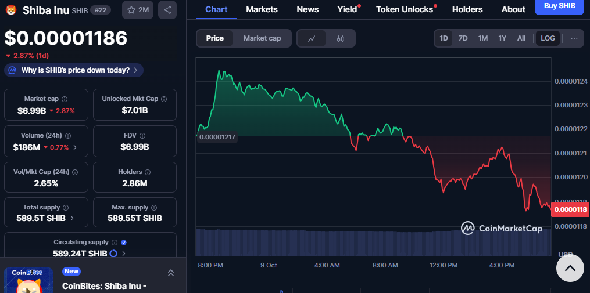590x293 pixels.
Task: Click the 0.00001217 opening price label
Action: click(x=216, y=137)
